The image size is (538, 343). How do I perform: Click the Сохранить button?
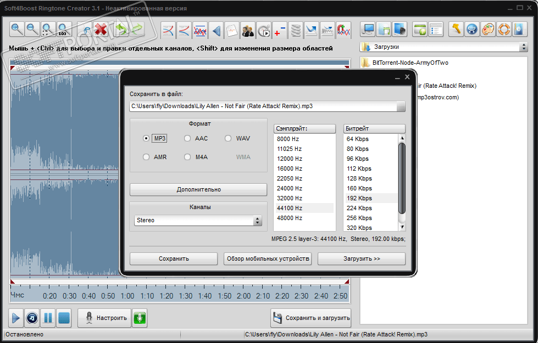(174, 258)
